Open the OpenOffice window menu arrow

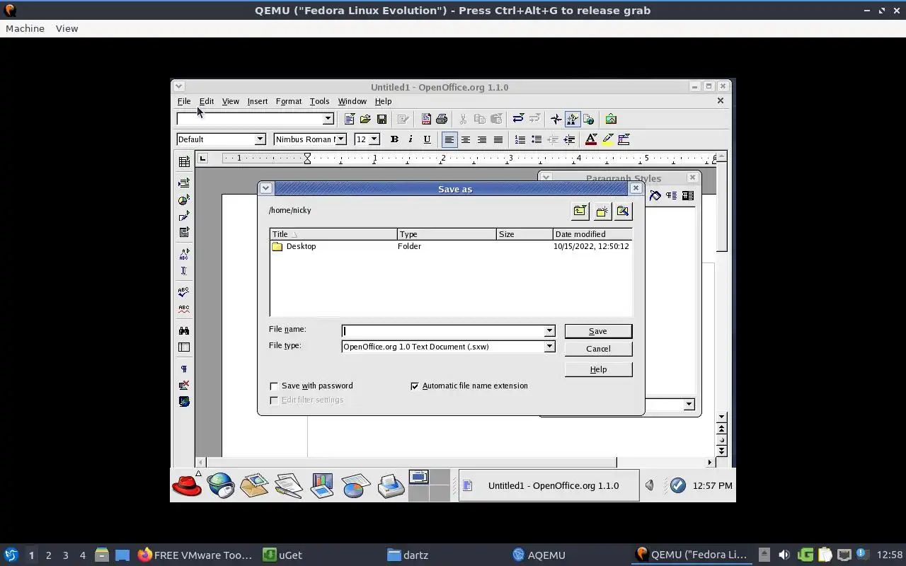click(178, 86)
